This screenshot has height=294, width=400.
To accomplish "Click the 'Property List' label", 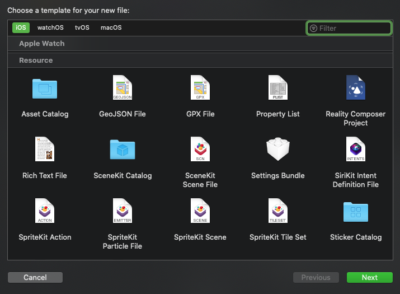I will 278,114.
